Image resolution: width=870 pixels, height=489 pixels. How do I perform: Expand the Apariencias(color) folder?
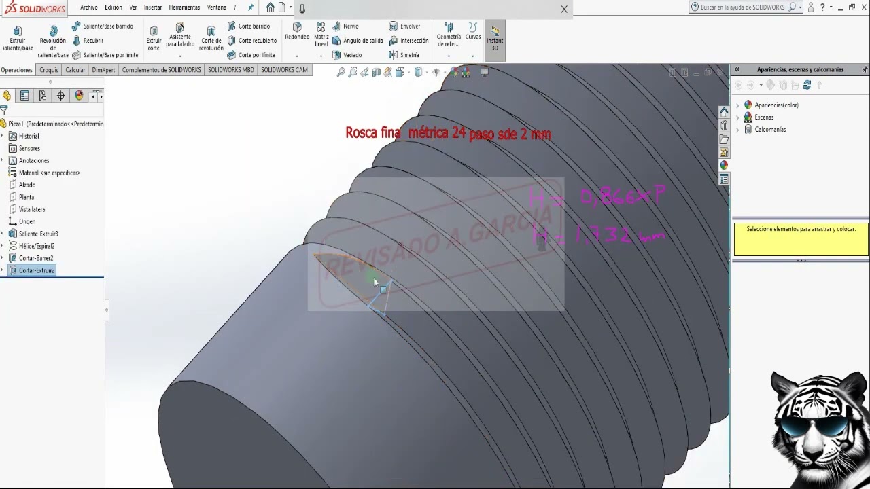pos(737,105)
